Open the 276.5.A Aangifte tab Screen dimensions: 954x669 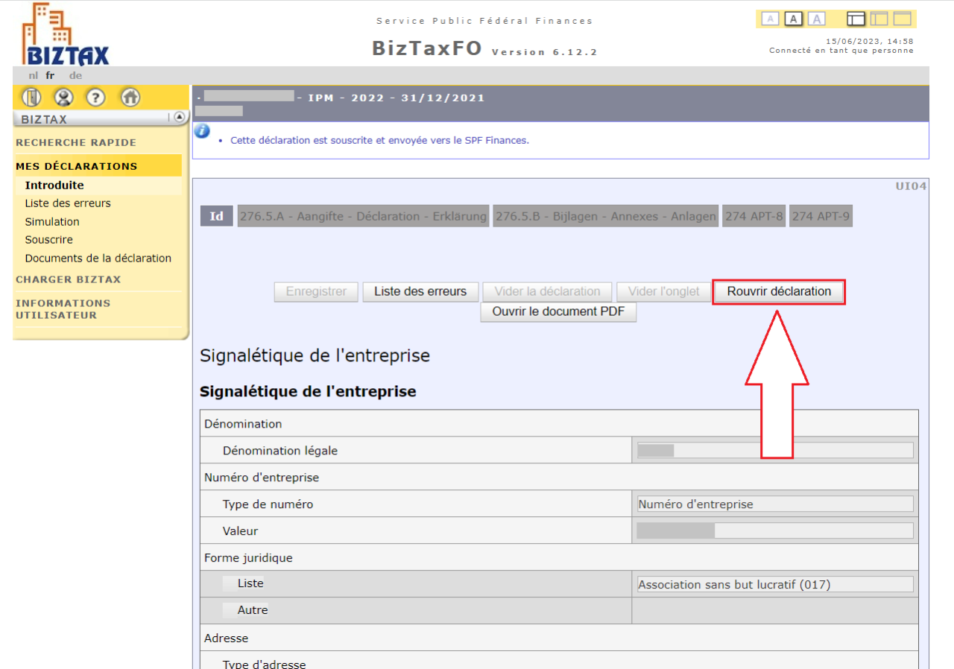363,216
